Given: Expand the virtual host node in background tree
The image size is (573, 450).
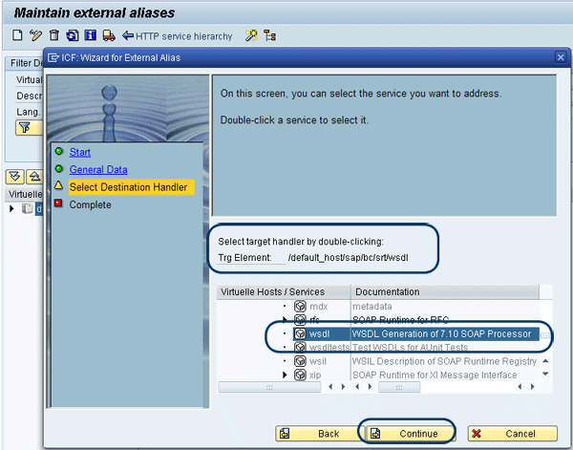Looking at the screenshot, I should pos(12,207).
